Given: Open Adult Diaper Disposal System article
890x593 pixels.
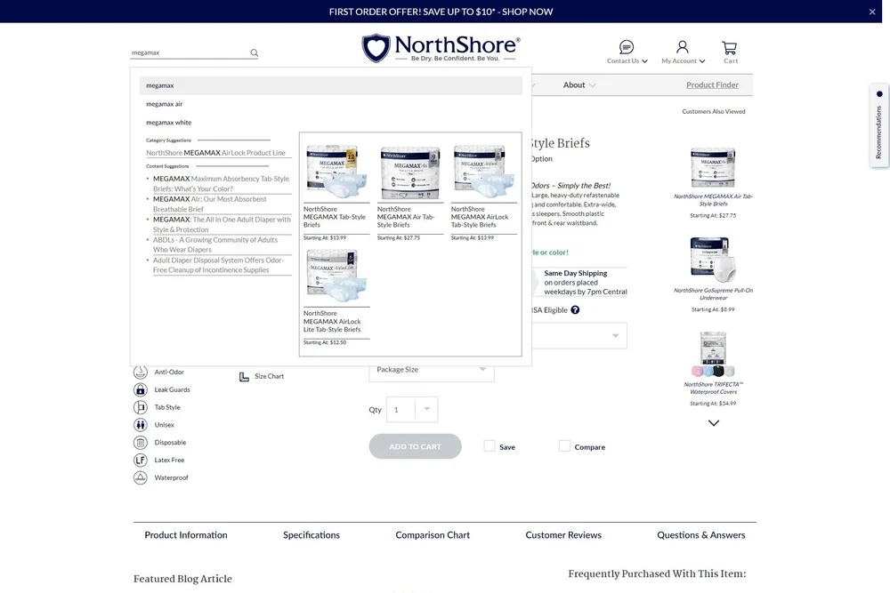Looking at the screenshot, I should pos(219,265).
